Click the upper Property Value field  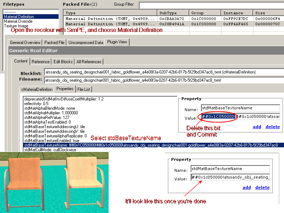coord(240,116)
